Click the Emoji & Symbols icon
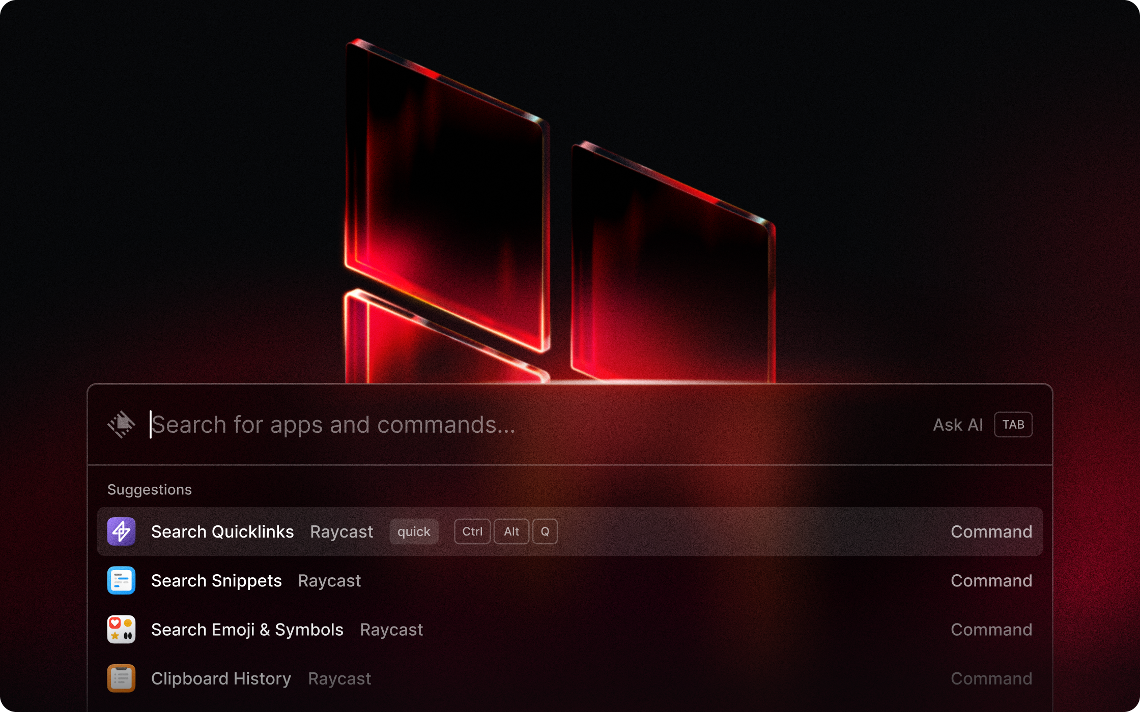 tap(121, 629)
